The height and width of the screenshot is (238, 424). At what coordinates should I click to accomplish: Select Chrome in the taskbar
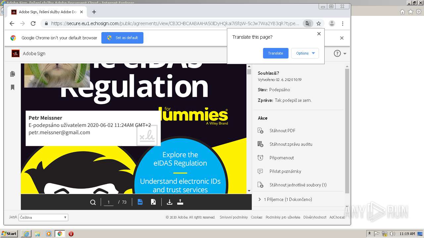pyautogui.click(x=60, y=234)
